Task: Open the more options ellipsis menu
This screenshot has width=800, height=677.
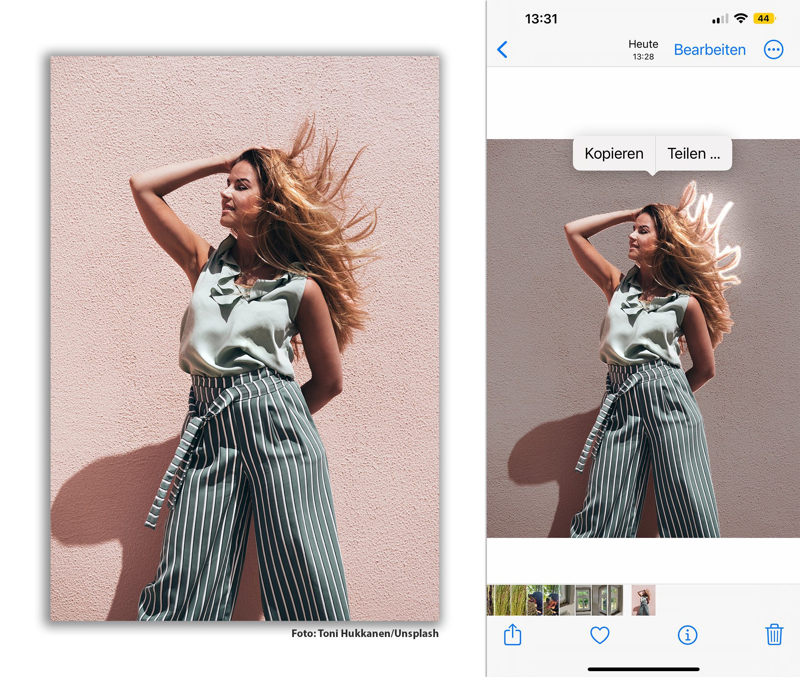Action: click(773, 50)
